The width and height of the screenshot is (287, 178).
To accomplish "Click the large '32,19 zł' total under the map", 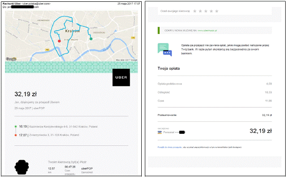I will [x=25, y=94].
